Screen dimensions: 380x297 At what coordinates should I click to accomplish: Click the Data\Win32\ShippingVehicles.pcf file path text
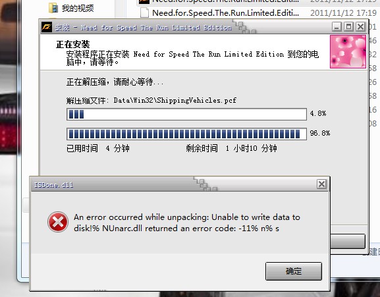click(175, 100)
